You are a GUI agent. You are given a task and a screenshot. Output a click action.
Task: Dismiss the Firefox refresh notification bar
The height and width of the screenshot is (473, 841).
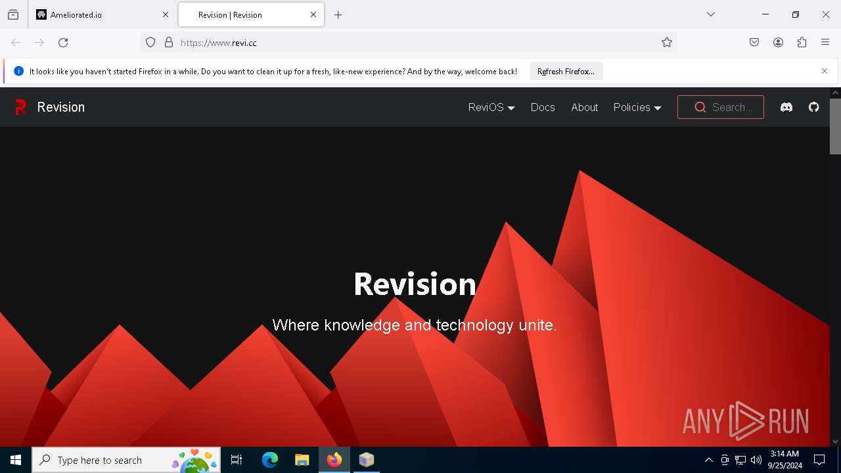pyautogui.click(x=825, y=71)
